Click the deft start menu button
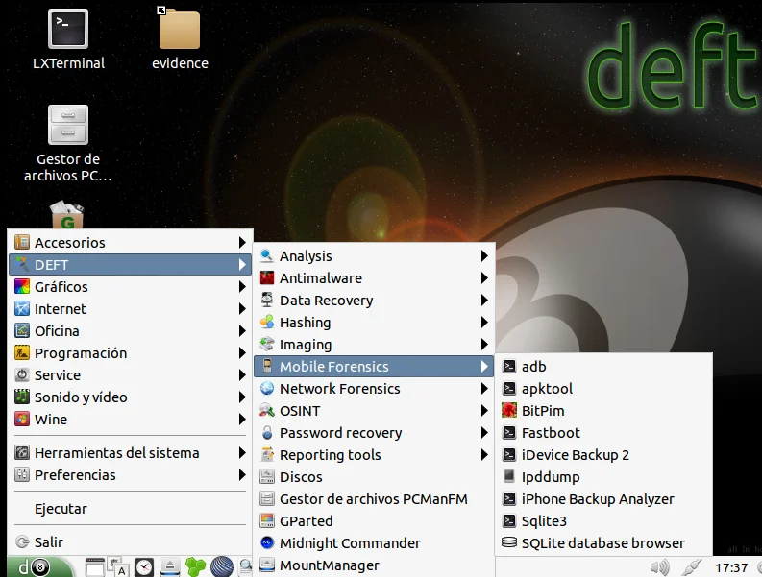 pos(38,566)
